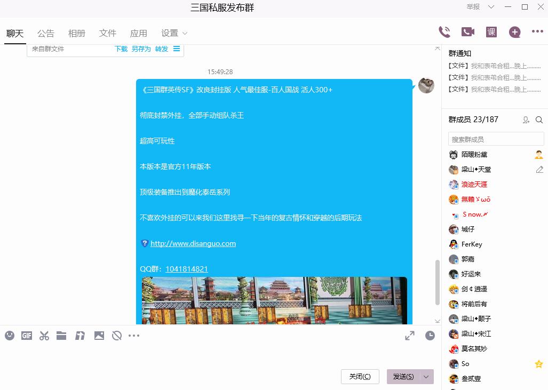Open the title bar dropdown arrow
Image resolution: width=548 pixels, height=390 pixels.
(491, 6)
